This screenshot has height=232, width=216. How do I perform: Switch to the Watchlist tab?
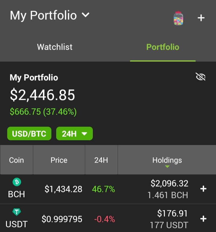(55, 47)
